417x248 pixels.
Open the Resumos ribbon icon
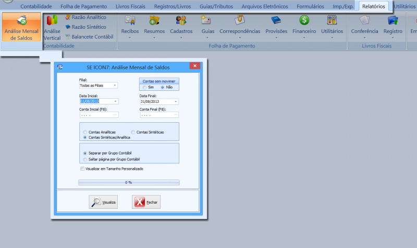(154, 21)
